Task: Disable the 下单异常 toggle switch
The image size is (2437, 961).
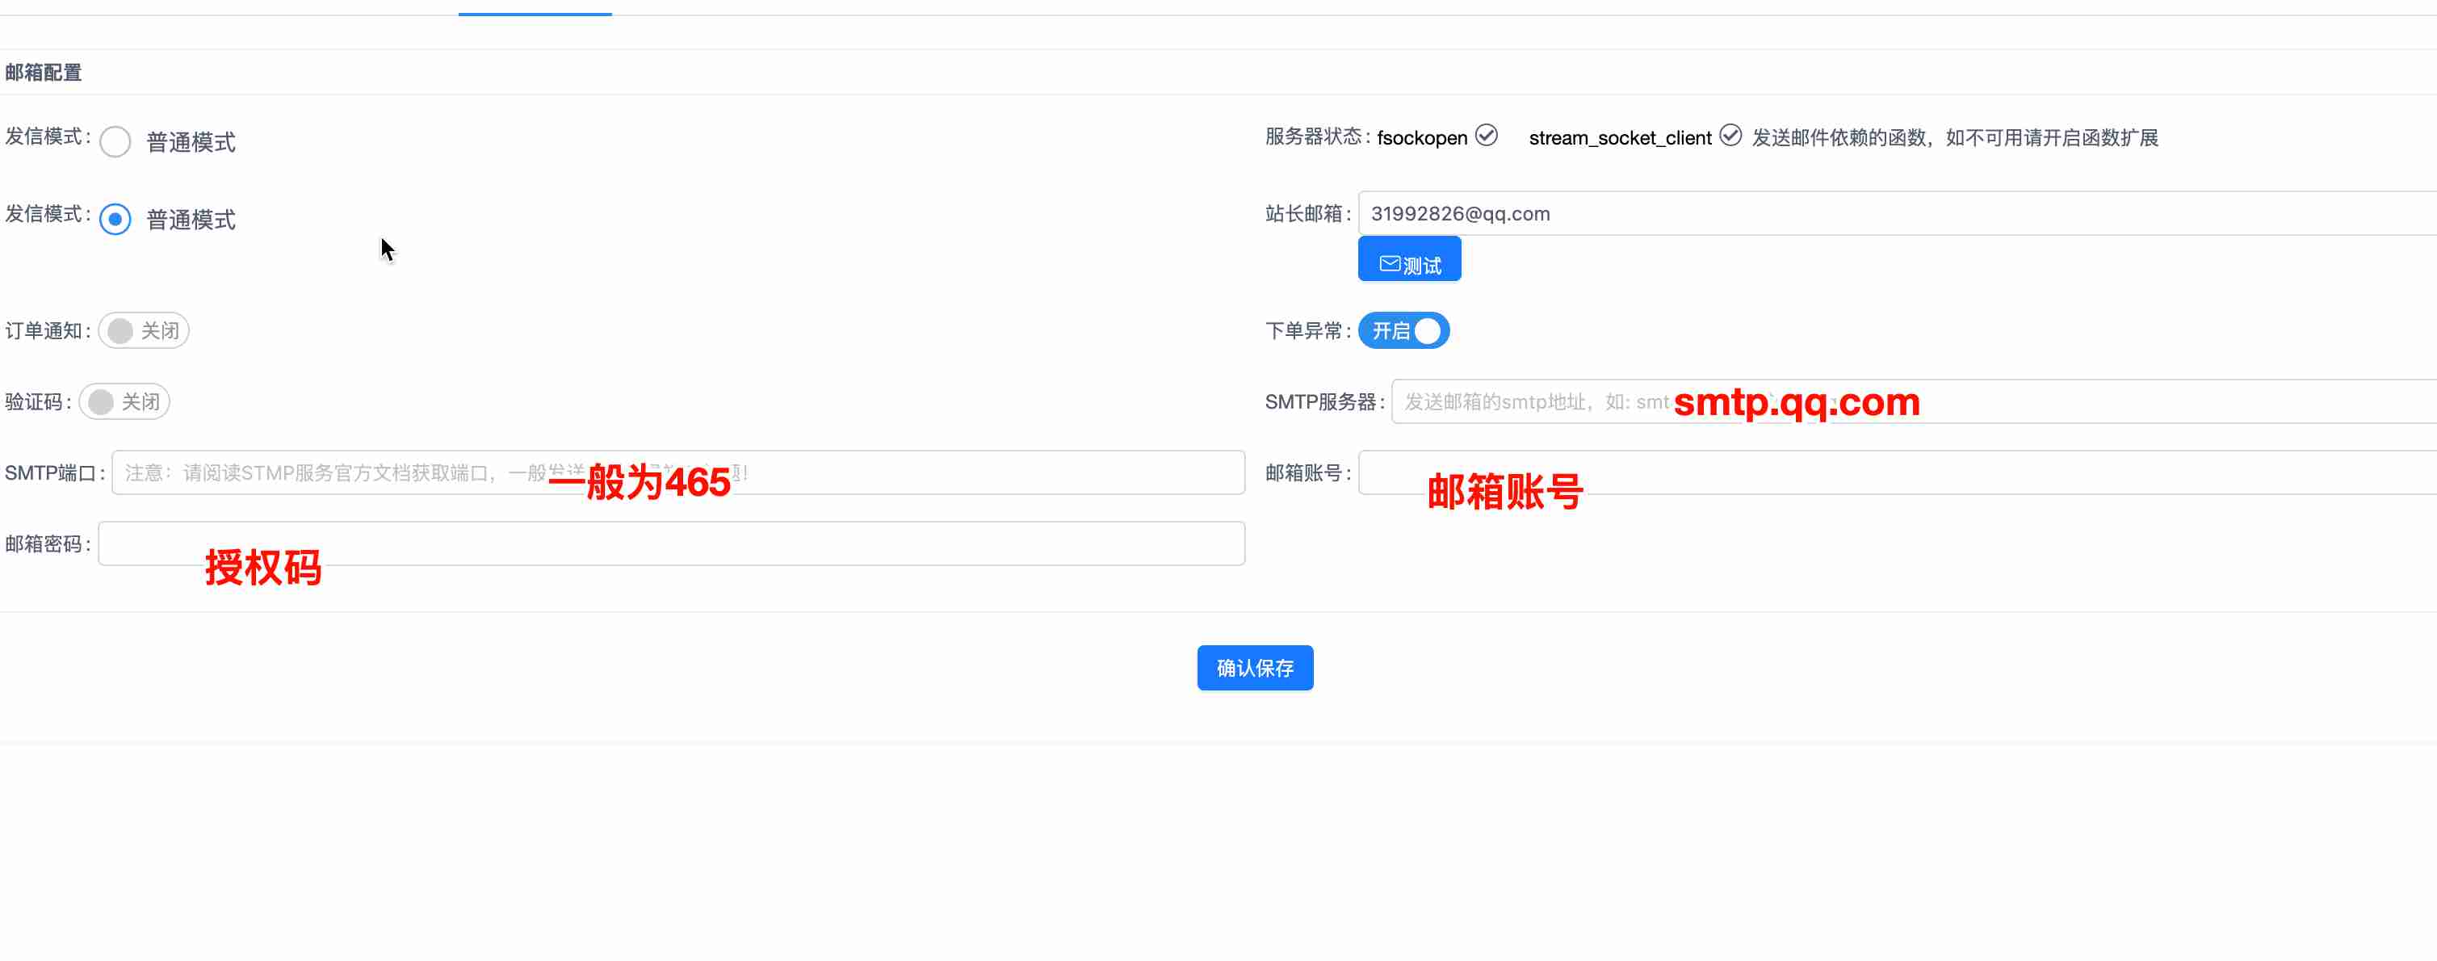Action: (1404, 331)
